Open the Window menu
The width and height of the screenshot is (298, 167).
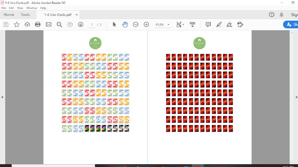coord(32,8)
